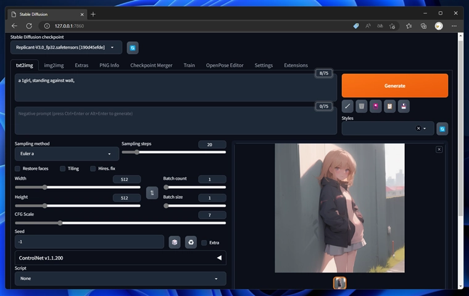Screen dimensions: 469x296
Task: Click the arrow icon under Generate
Action: tap(347, 106)
